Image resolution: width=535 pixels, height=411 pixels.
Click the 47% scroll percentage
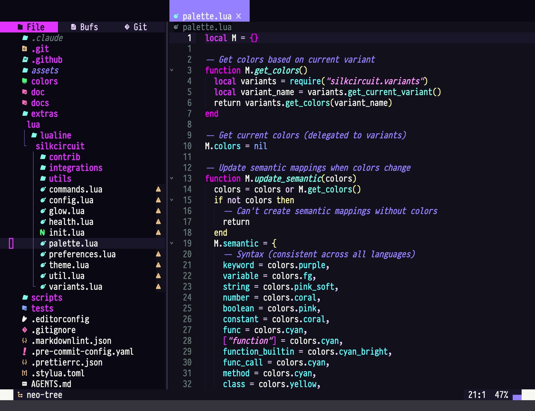tap(501, 395)
